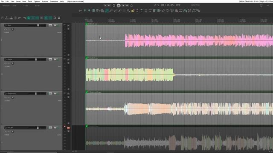Unmute the fourth track via red M button

(x=68, y=128)
